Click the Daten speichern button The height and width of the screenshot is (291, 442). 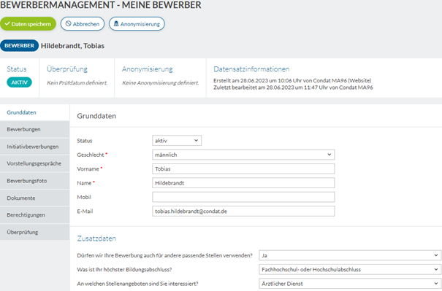(28, 24)
